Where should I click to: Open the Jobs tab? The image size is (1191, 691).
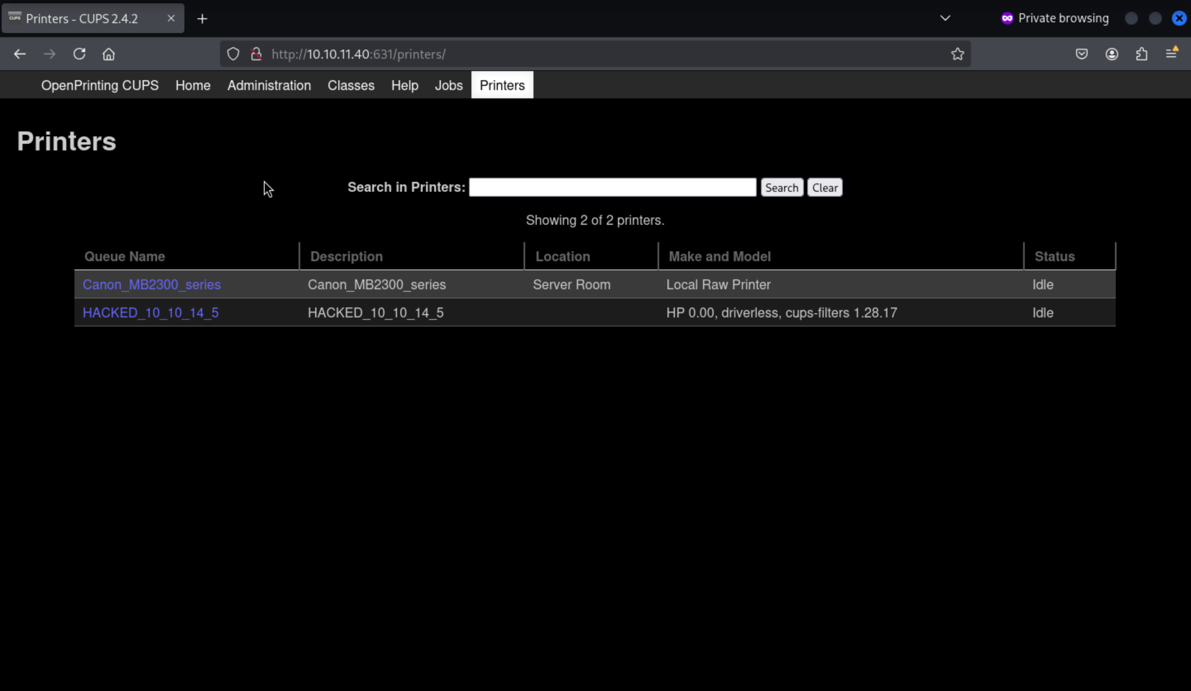(x=449, y=86)
